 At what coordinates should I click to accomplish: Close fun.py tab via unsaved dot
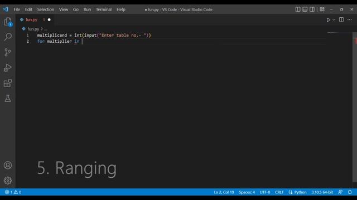click(49, 20)
